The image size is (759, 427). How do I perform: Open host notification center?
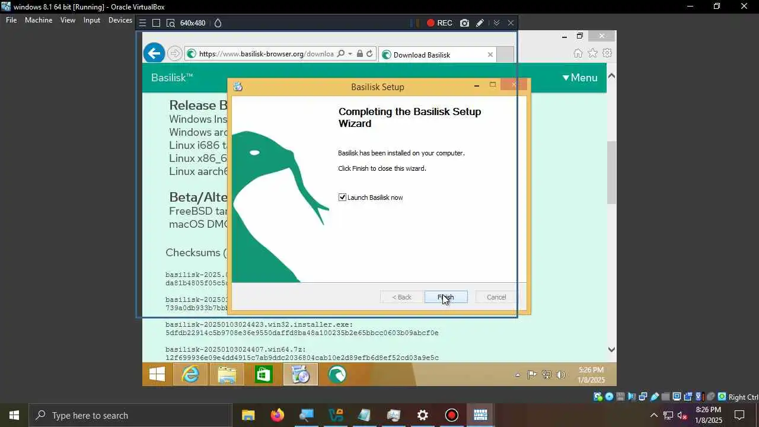(x=739, y=415)
